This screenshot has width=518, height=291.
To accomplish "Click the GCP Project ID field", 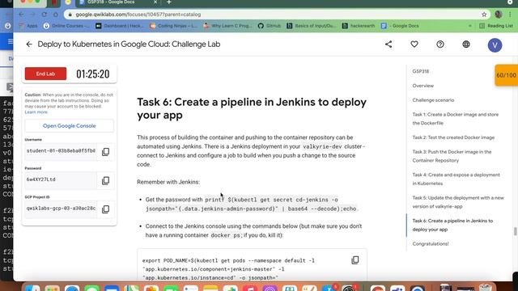I will tap(61, 209).
